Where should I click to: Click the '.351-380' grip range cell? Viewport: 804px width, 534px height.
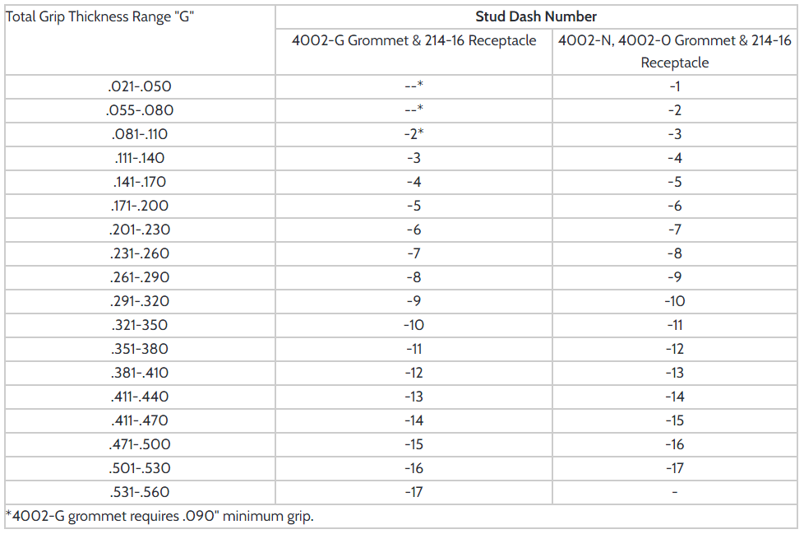point(140,349)
